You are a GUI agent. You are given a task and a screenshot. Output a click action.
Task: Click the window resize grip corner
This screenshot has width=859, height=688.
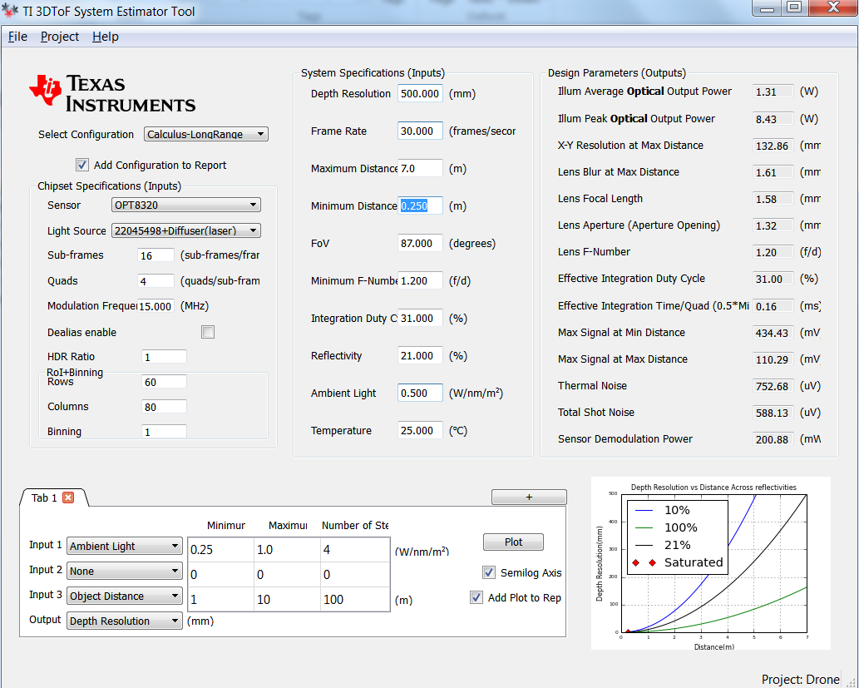point(851,681)
